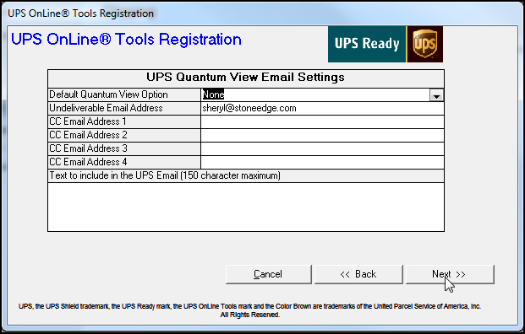This screenshot has height=334, width=525.
Task: Click the Undeliverable Email Address label
Action: pyautogui.click(x=106, y=108)
